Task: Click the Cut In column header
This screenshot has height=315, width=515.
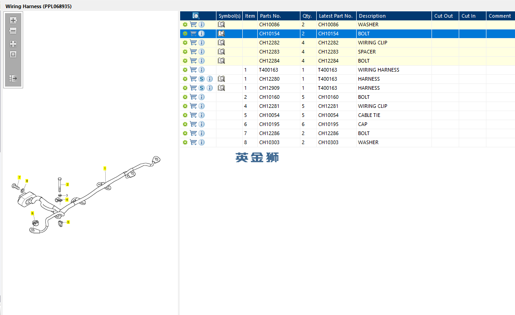Action: pos(472,16)
